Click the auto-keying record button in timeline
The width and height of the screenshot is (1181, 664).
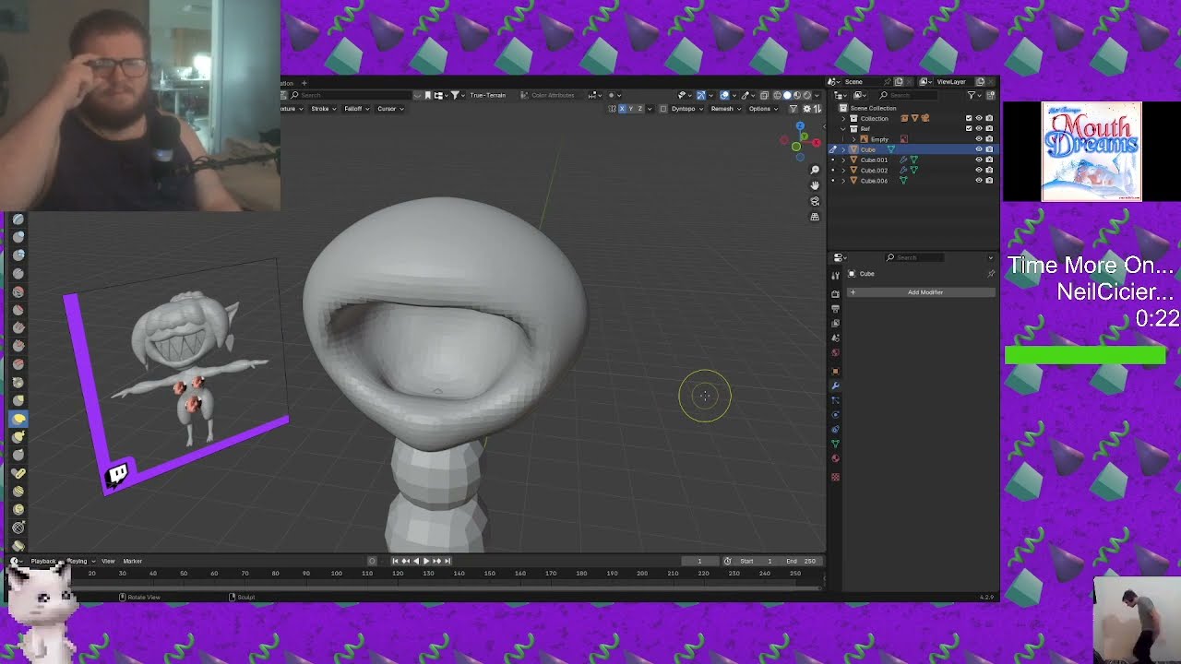click(372, 561)
